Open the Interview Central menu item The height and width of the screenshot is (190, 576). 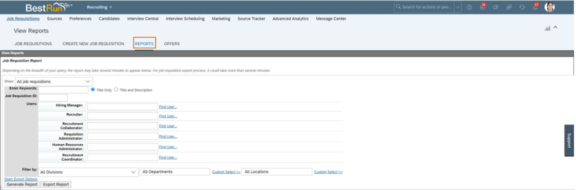pyautogui.click(x=143, y=19)
